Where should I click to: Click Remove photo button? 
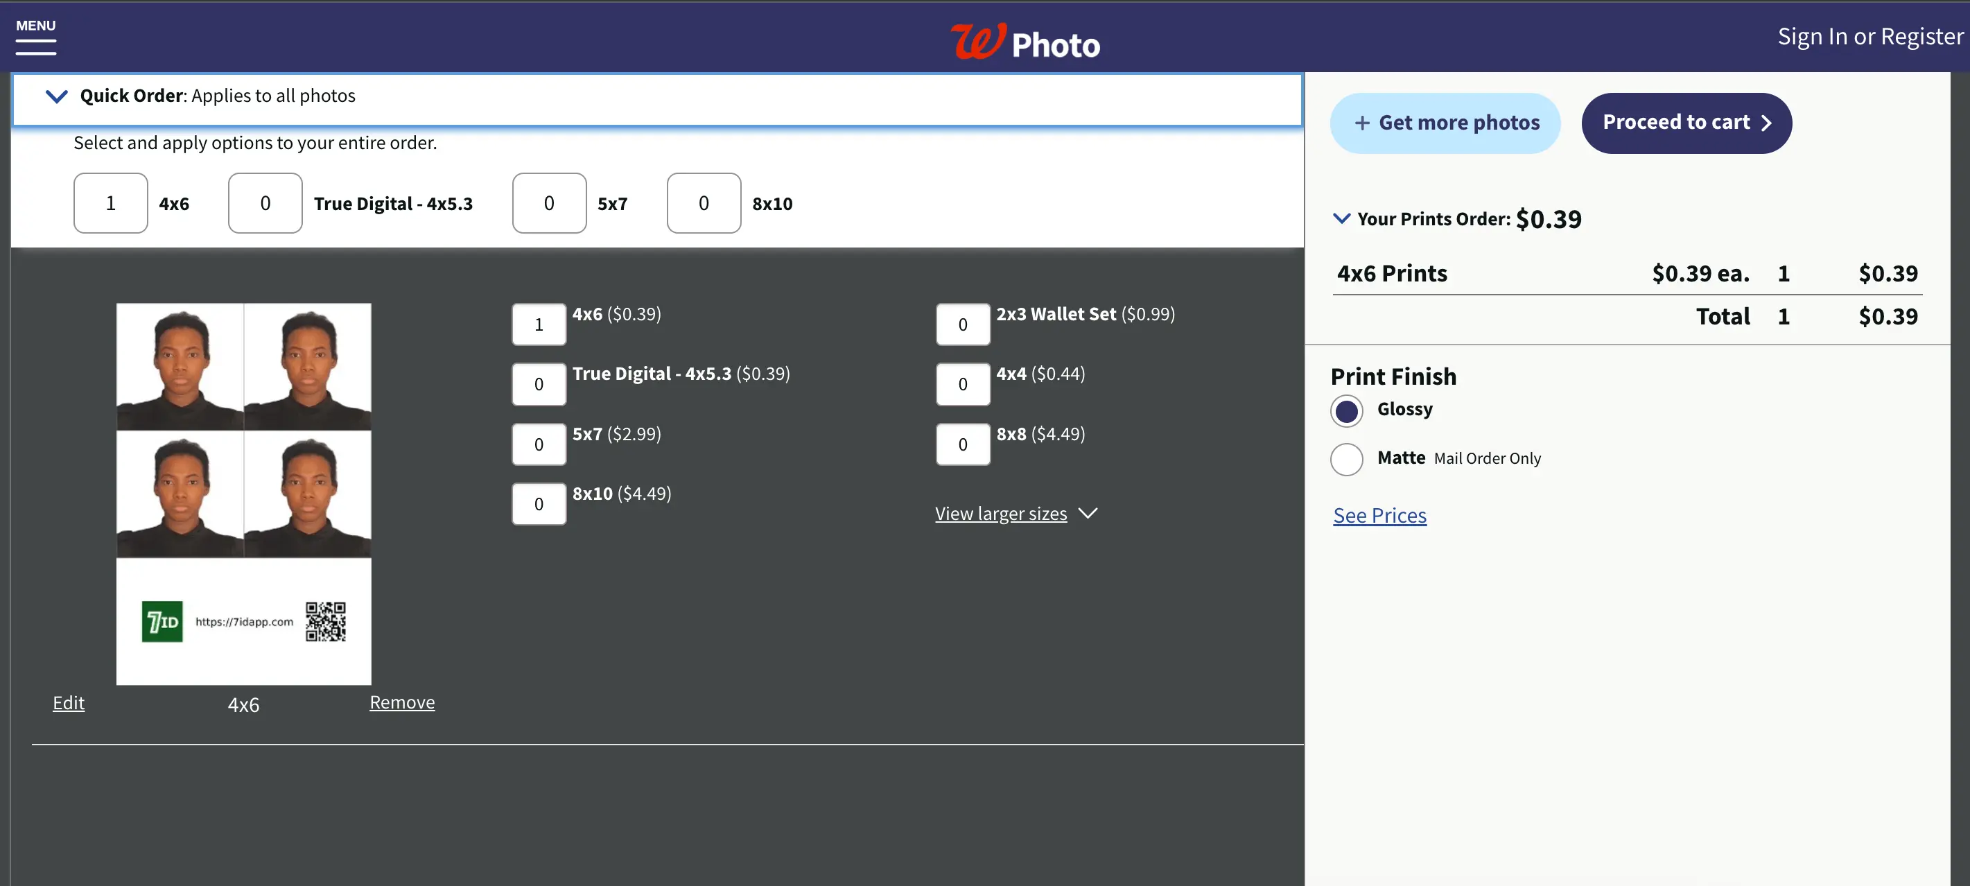(401, 702)
